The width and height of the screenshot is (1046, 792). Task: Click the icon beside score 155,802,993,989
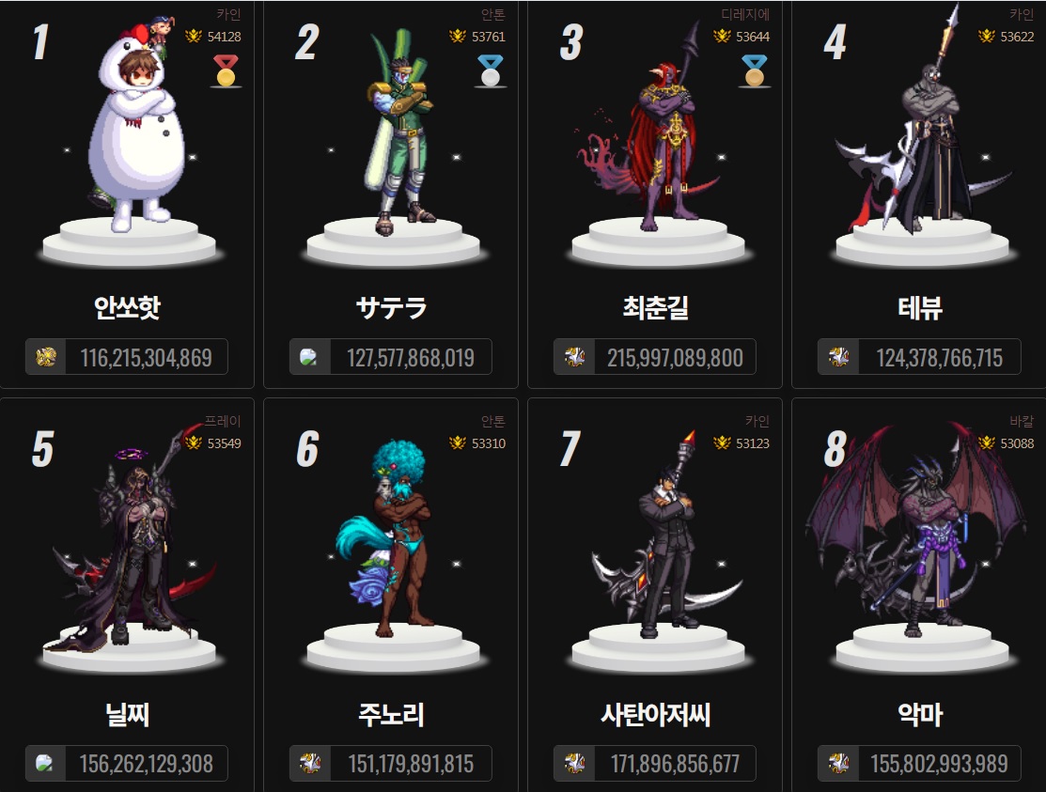click(838, 763)
